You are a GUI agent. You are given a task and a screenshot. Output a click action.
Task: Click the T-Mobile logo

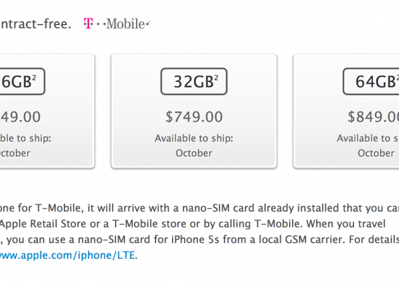117,25
